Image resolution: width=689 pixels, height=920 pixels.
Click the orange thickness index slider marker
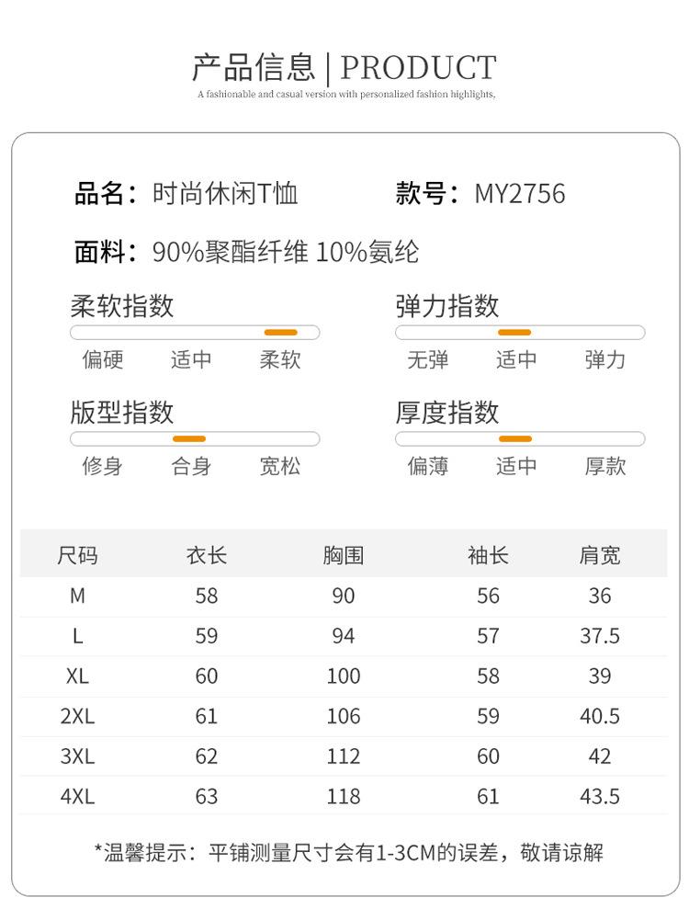pyautogui.click(x=514, y=439)
